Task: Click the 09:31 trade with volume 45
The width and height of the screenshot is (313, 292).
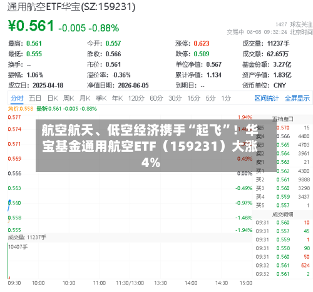Action: pyautogui.click(x=283, y=231)
